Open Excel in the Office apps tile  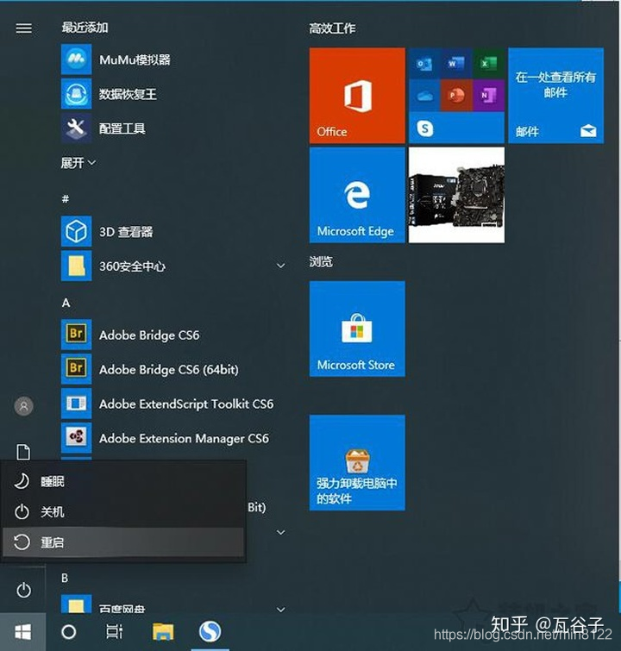coord(488,64)
